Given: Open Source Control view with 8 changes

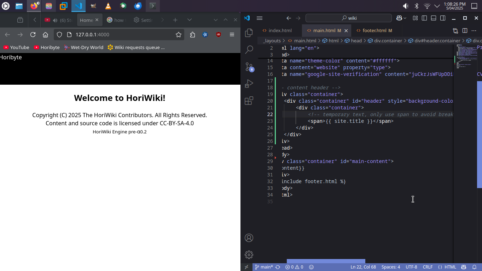Looking at the screenshot, I should click(249, 66).
